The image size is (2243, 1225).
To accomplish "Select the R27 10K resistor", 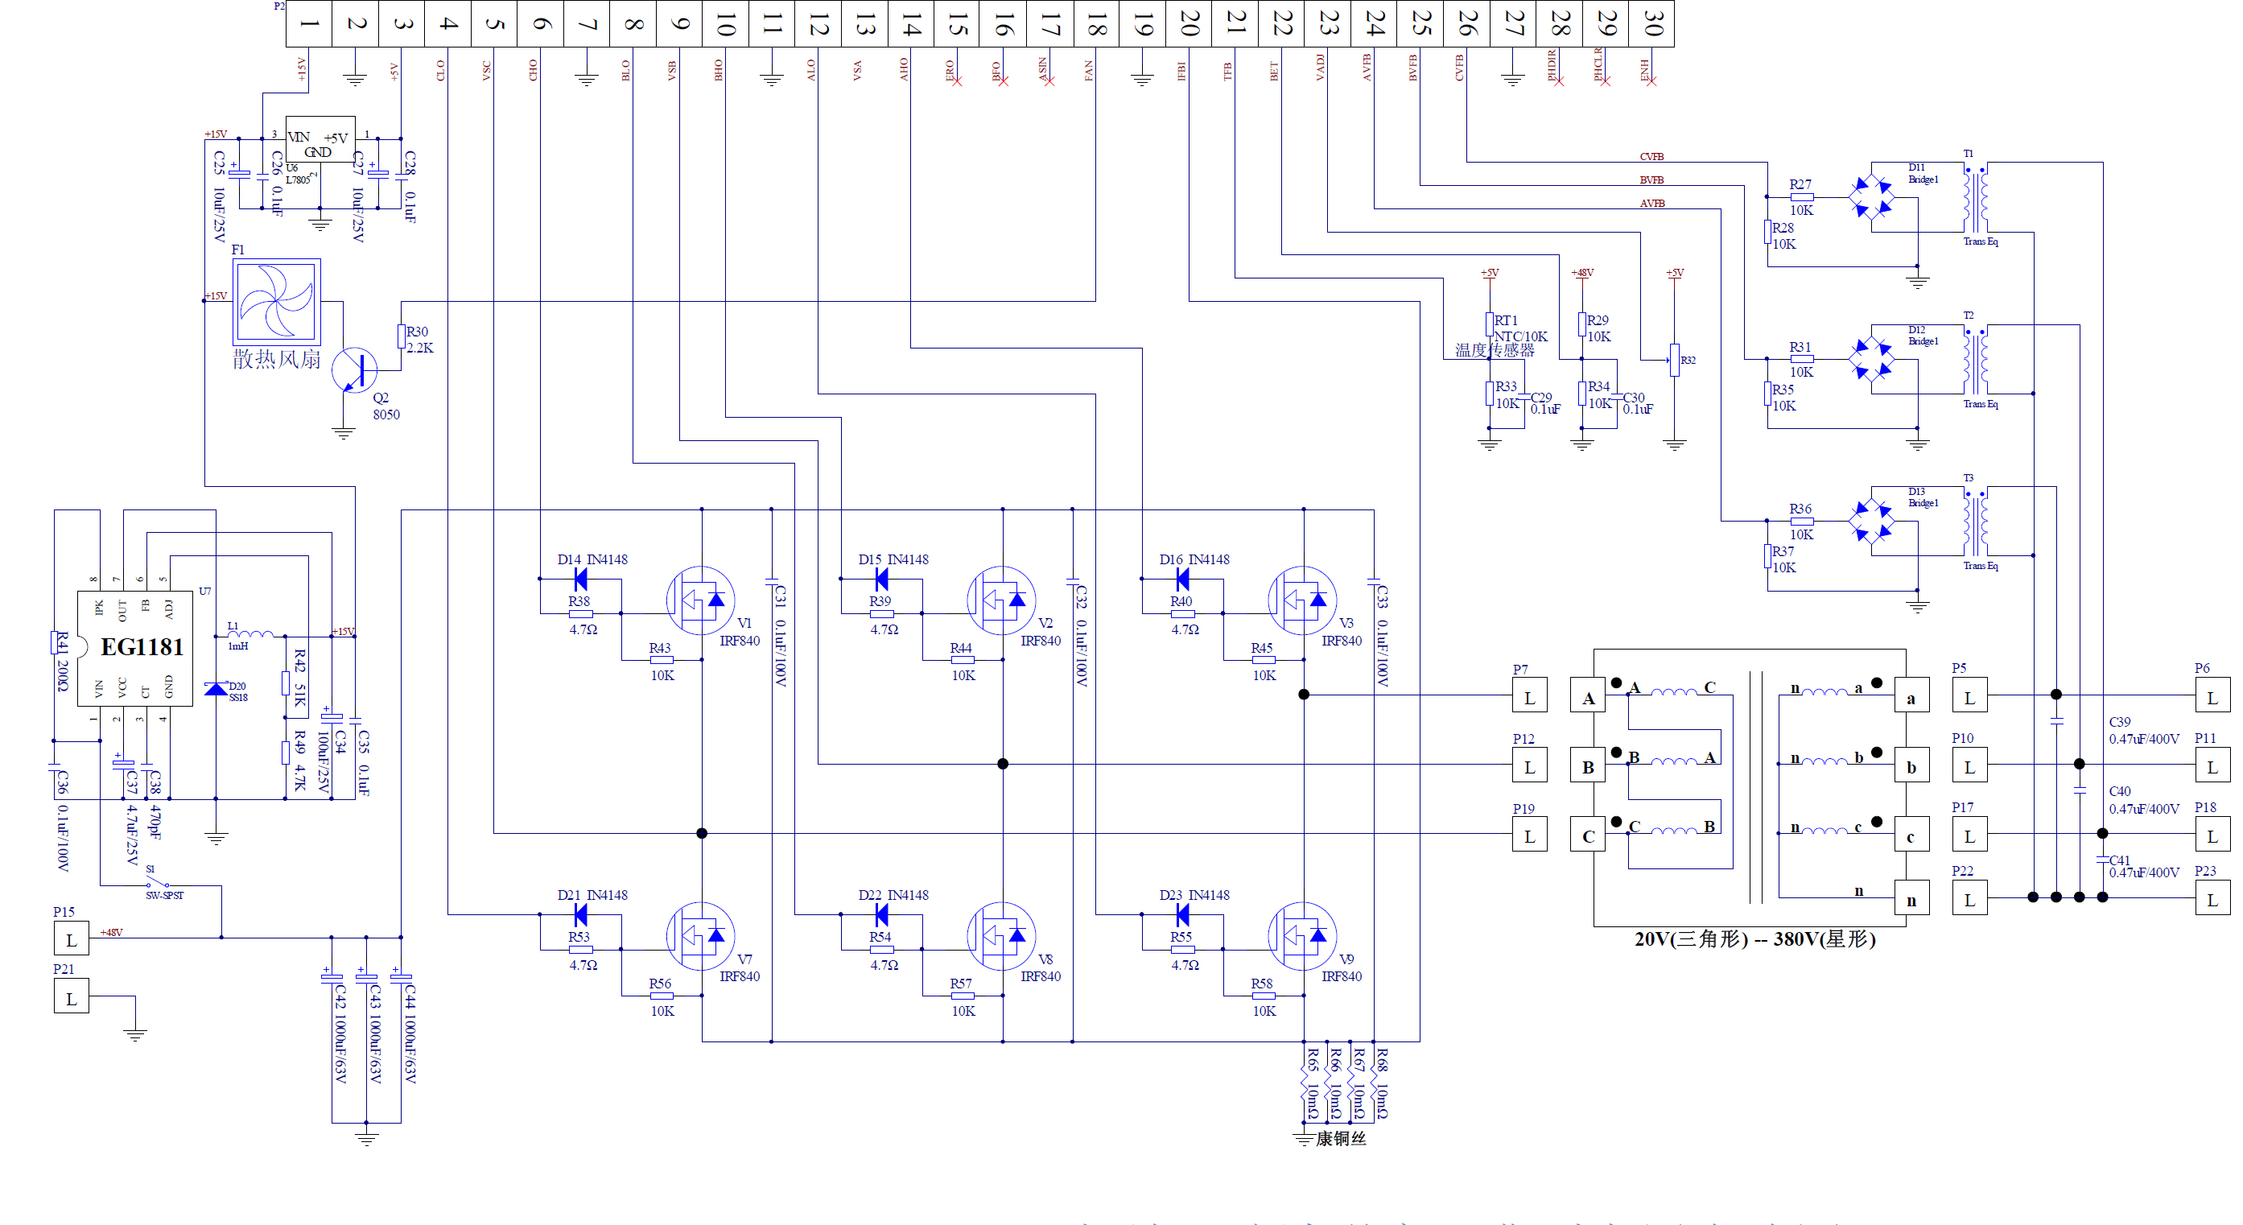I will click(1801, 196).
